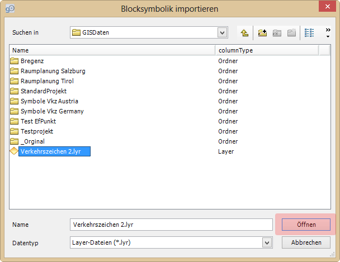
Task: Click the Raumplanung Tirol folder icon
Action: [15, 81]
